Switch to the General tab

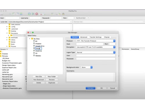(75, 37)
